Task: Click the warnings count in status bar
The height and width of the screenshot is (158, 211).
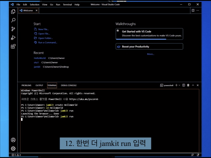Action: [x=19, y=155]
